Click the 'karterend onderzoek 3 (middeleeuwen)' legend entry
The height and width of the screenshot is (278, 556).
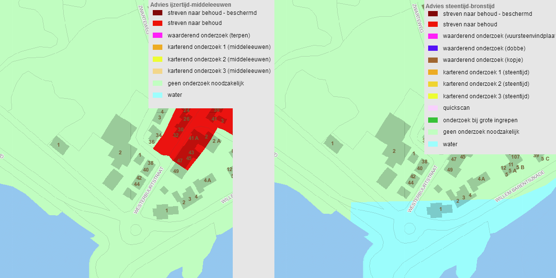pos(219,71)
